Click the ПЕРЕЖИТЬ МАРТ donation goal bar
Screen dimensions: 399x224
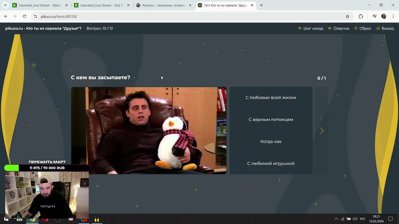pyautogui.click(x=47, y=168)
